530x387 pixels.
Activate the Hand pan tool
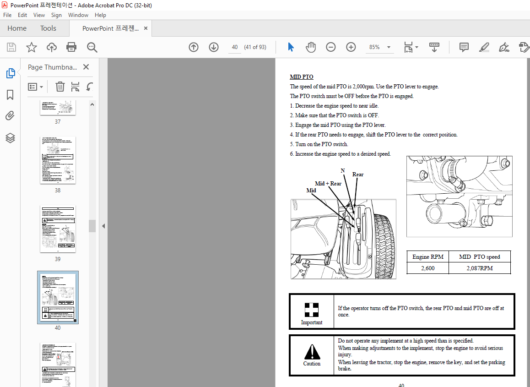311,47
